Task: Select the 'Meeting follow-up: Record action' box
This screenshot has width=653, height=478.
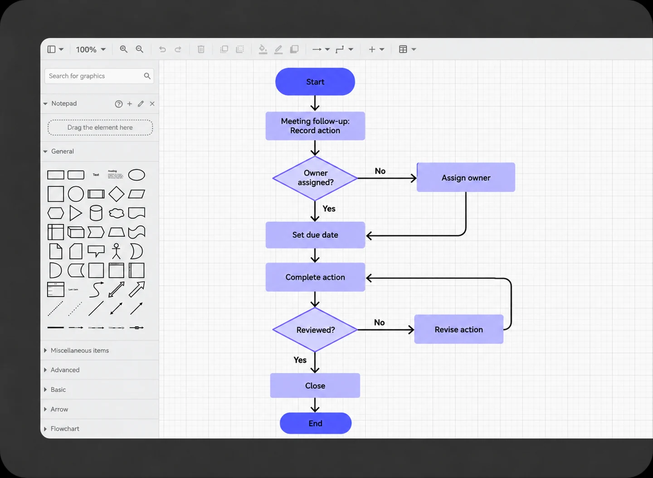Action: click(315, 126)
